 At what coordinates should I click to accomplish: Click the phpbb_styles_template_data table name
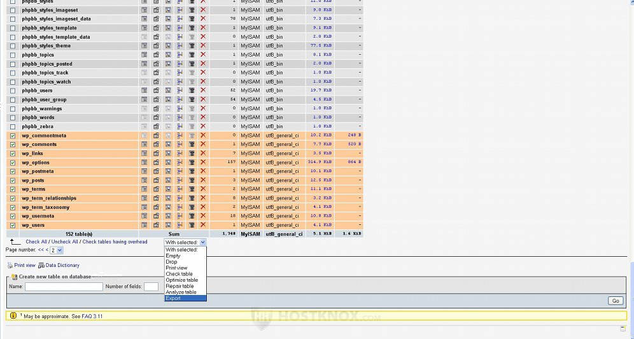56,37
